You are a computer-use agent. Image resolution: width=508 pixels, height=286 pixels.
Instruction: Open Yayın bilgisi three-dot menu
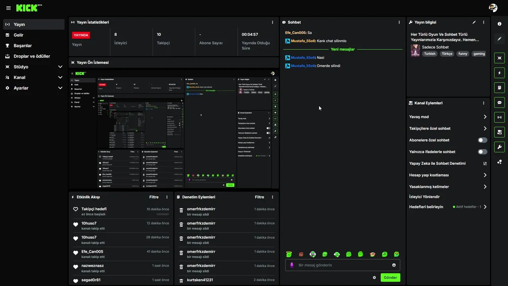[483, 22]
